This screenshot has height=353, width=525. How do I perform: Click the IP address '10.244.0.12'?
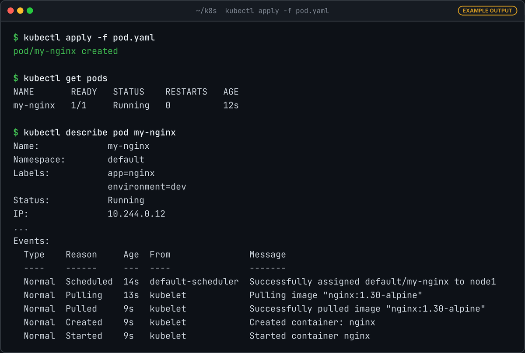136,214
